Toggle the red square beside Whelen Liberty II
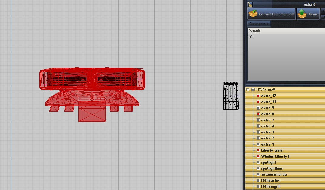The image size is (325, 190). click(x=258, y=156)
